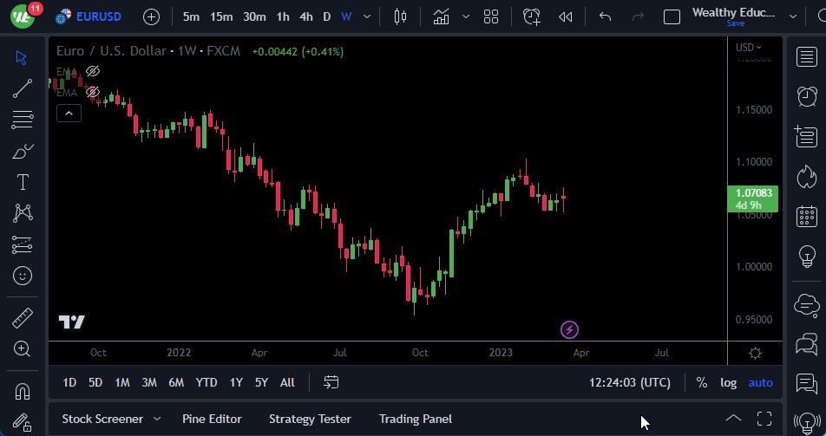
Task: Expand the timeframe interval dropdown
Action: click(x=369, y=16)
